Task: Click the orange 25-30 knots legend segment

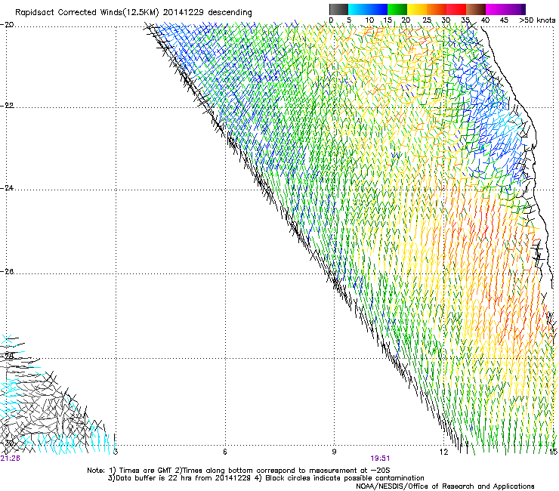Action: 437,9
